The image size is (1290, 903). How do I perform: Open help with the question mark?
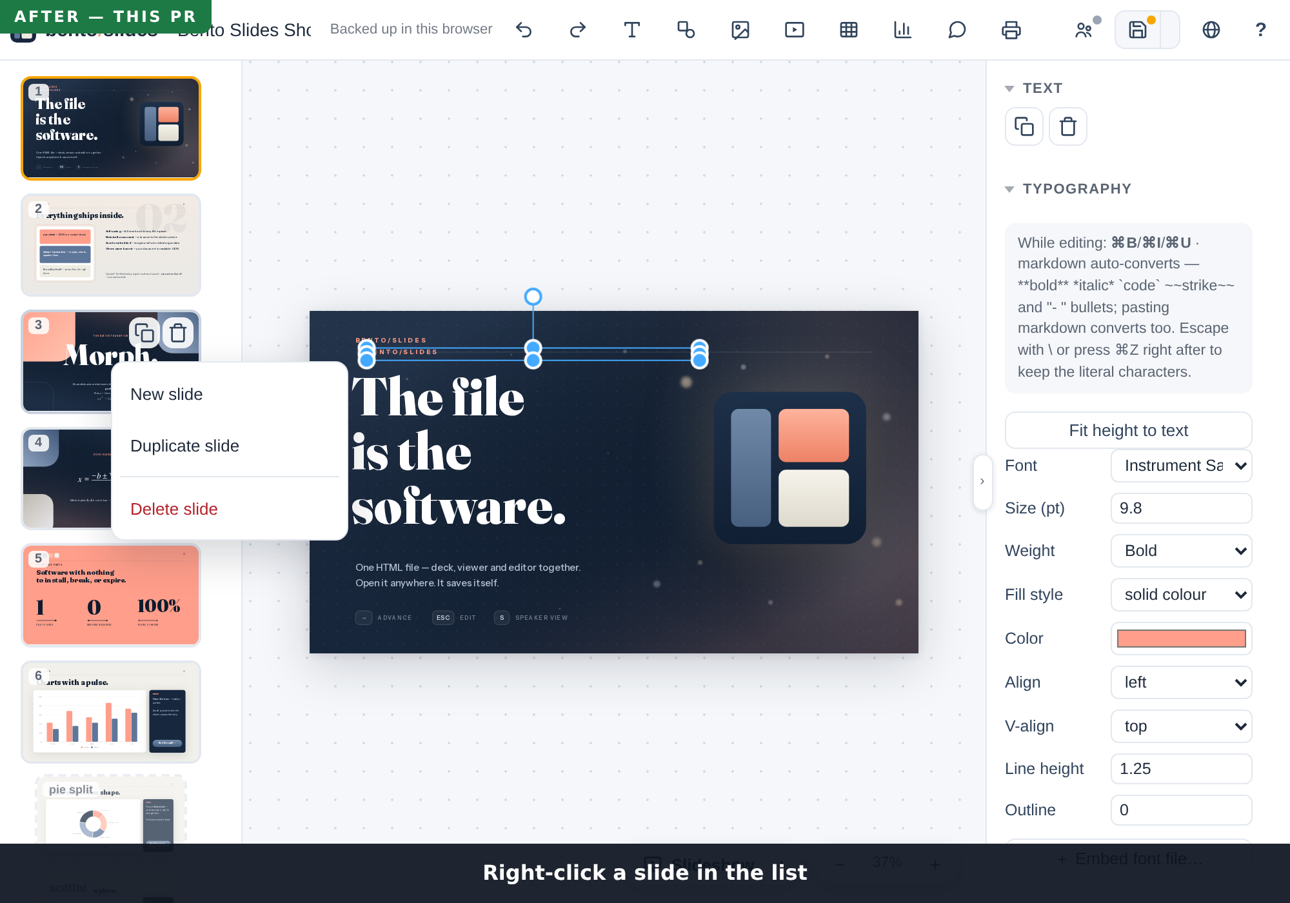[x=1261, y=30]
